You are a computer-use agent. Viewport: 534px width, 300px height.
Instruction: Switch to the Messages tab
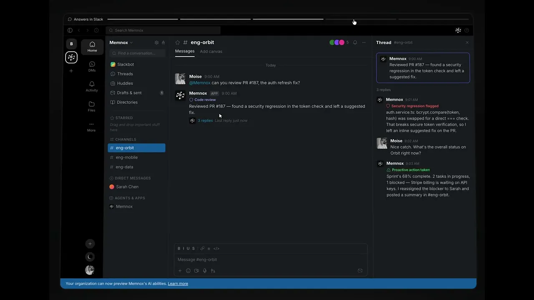click(x=185, y=51)
